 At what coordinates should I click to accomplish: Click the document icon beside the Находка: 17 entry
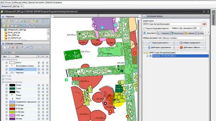click(x=151, y=56)
